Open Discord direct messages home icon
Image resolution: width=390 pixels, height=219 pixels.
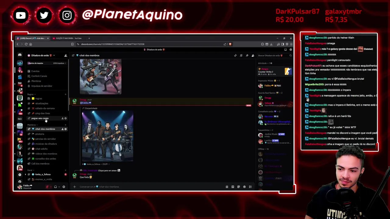(x=20, y=55)
